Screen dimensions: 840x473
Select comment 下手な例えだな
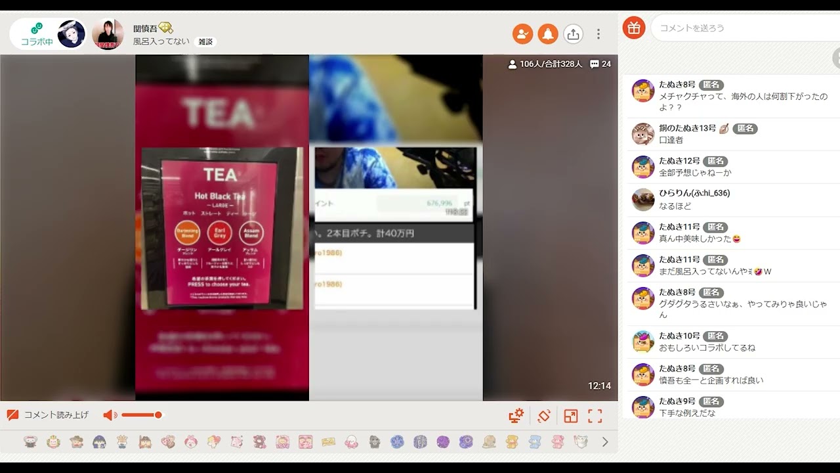point(687,413)
